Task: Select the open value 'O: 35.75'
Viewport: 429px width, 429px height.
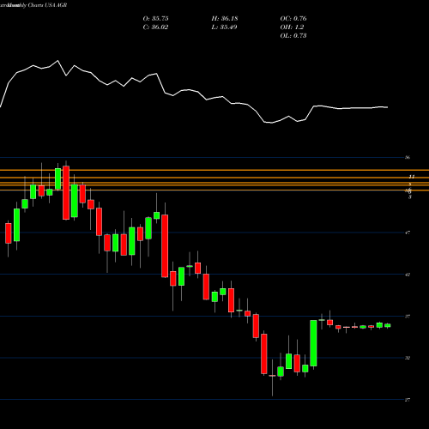Action: point(155,19)
